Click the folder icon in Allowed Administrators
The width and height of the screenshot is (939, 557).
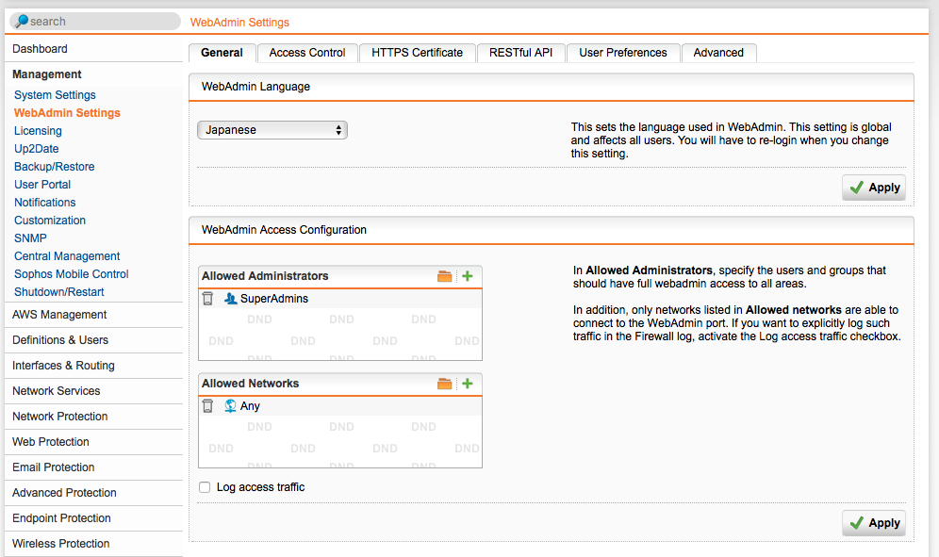click(445, 276)
